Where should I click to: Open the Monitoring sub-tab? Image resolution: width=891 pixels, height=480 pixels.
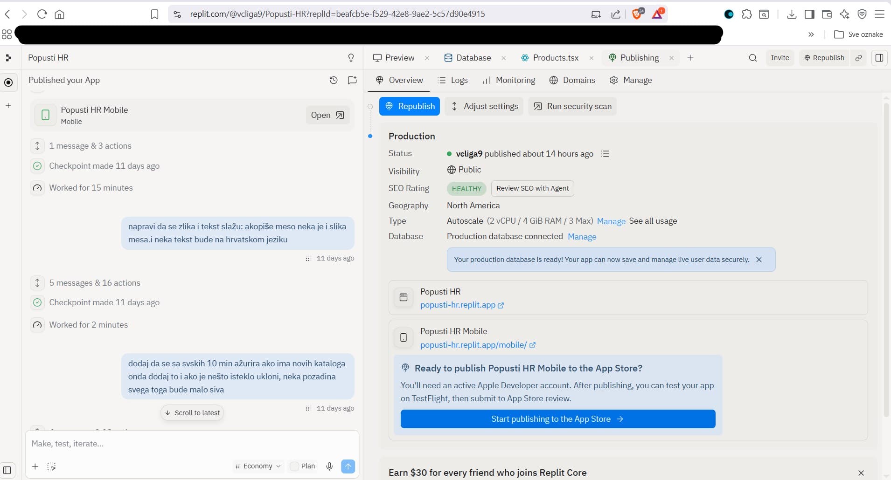pos(509,80)
